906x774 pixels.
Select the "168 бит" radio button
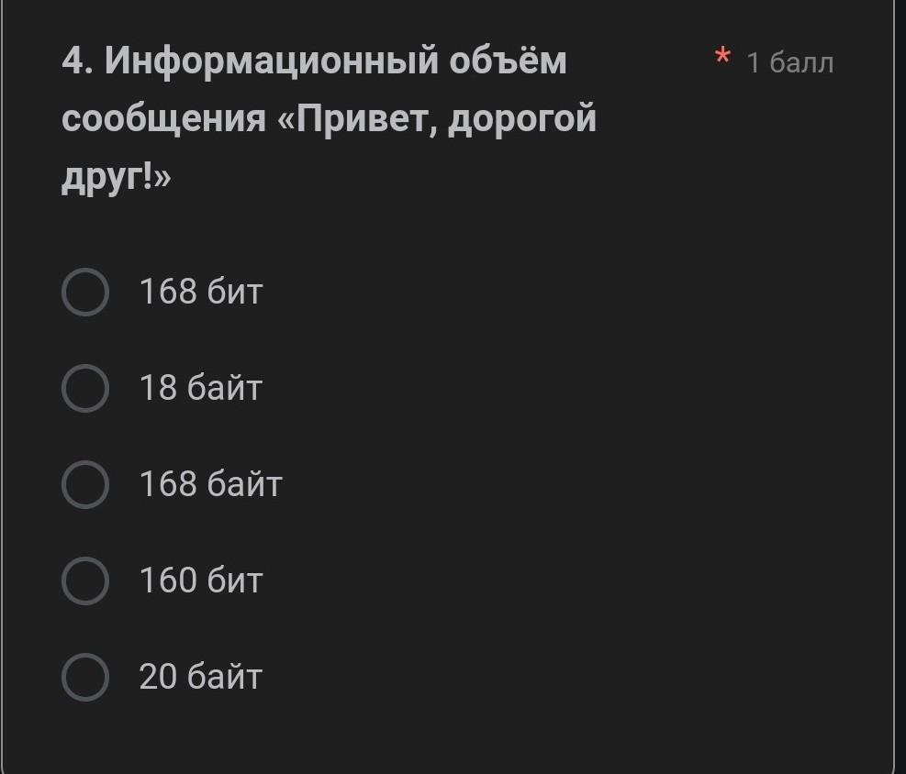pyautogui.click(x=85, y=292)
